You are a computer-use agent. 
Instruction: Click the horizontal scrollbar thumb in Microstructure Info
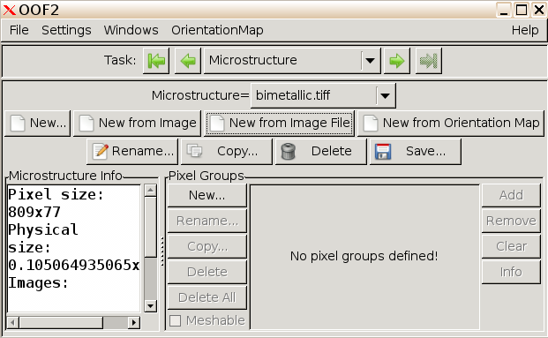point(61,322)
